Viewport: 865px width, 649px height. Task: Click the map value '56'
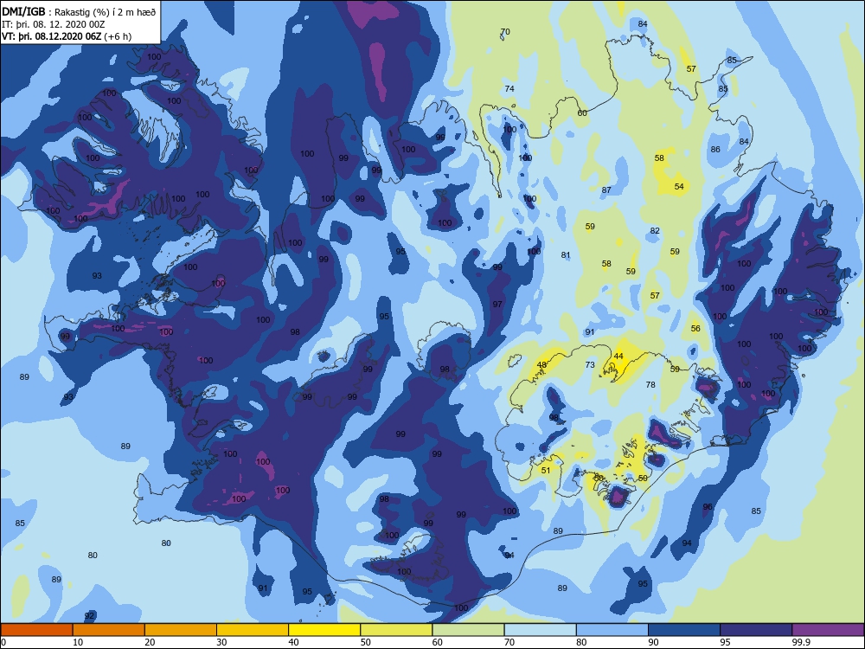coord(695,328)
